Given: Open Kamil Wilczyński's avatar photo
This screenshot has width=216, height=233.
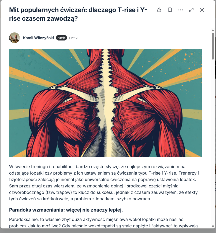Looking at the screenshot, I should click(14, 38).
